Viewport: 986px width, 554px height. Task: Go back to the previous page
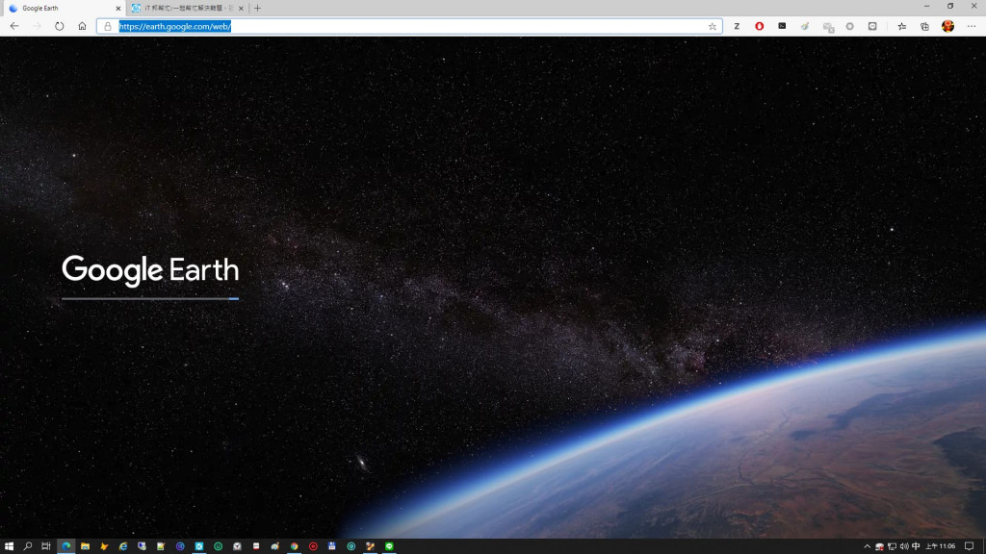pos(13,26)
